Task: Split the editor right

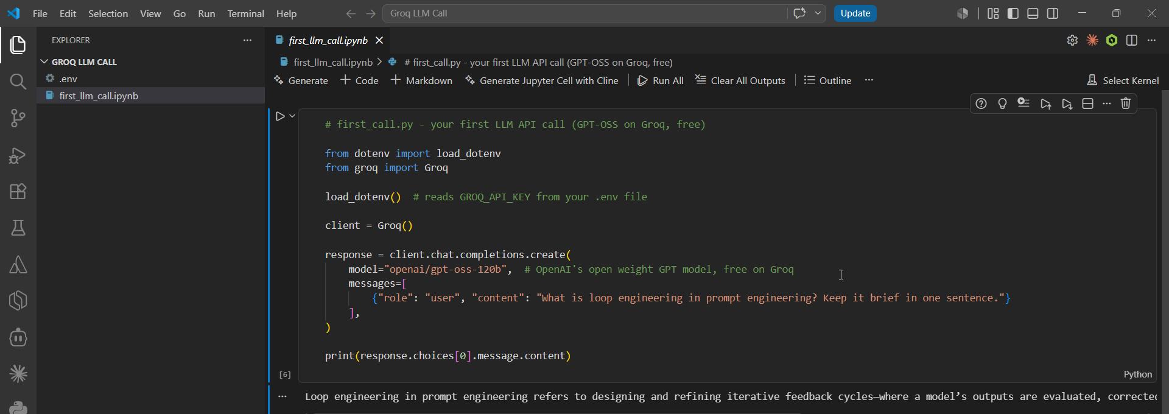Action: [1132, 40]
